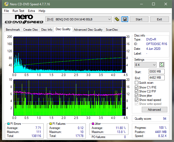174x142 pixels.
Task: Toggle Show C2/PIF checkbox
Action: [136, 91]
